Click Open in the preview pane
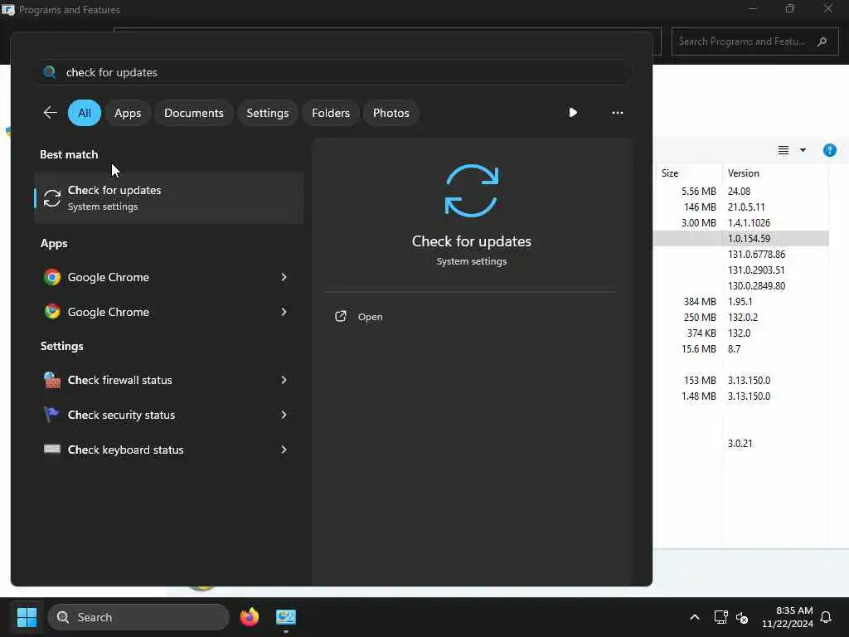Screen dimensions: 849x637 371,317
